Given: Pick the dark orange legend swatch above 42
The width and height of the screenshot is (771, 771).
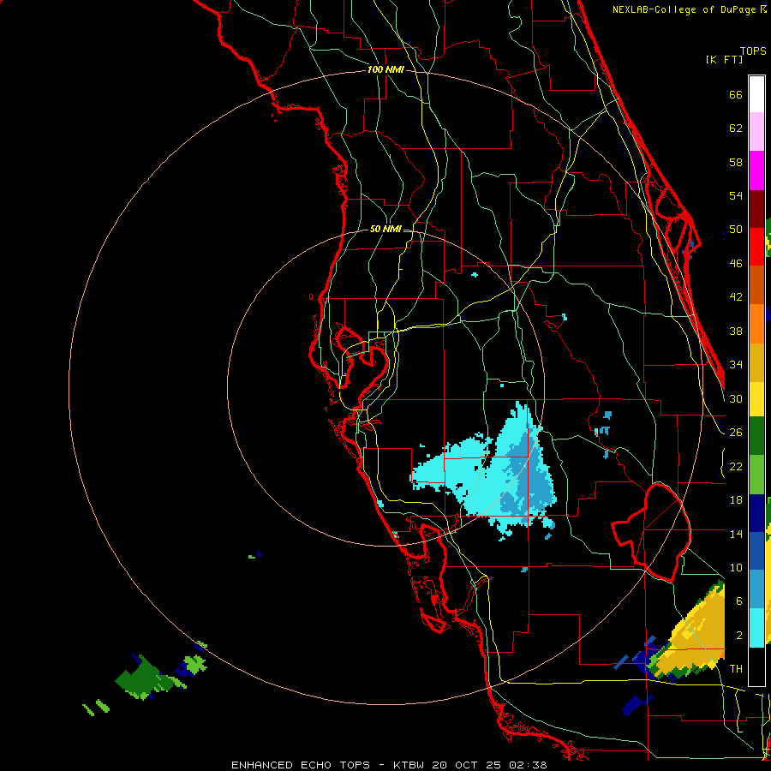Looking at the screenshot, I should click(x=756, y=285).
